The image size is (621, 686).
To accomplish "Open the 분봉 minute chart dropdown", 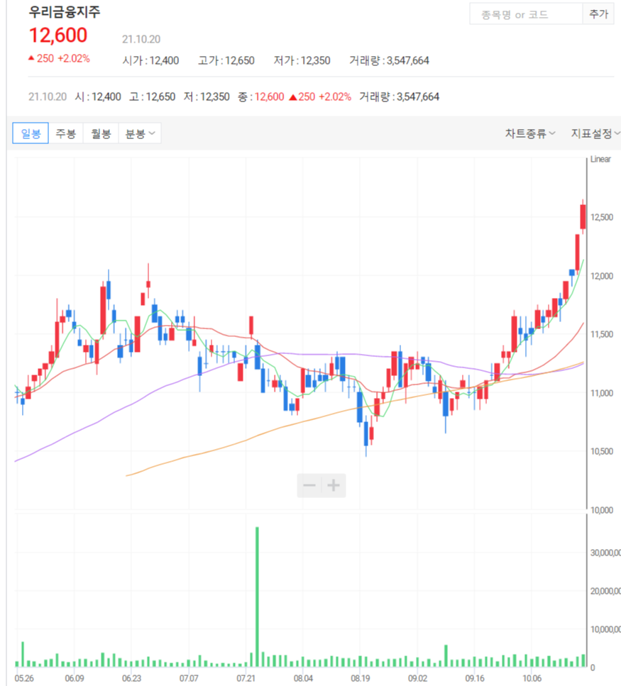I will (x=140, y=133).
